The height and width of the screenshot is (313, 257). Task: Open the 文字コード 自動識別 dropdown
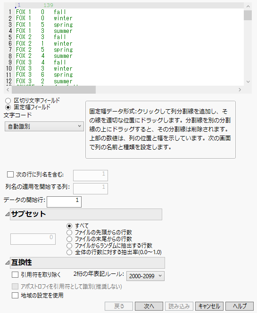point(44,126)
